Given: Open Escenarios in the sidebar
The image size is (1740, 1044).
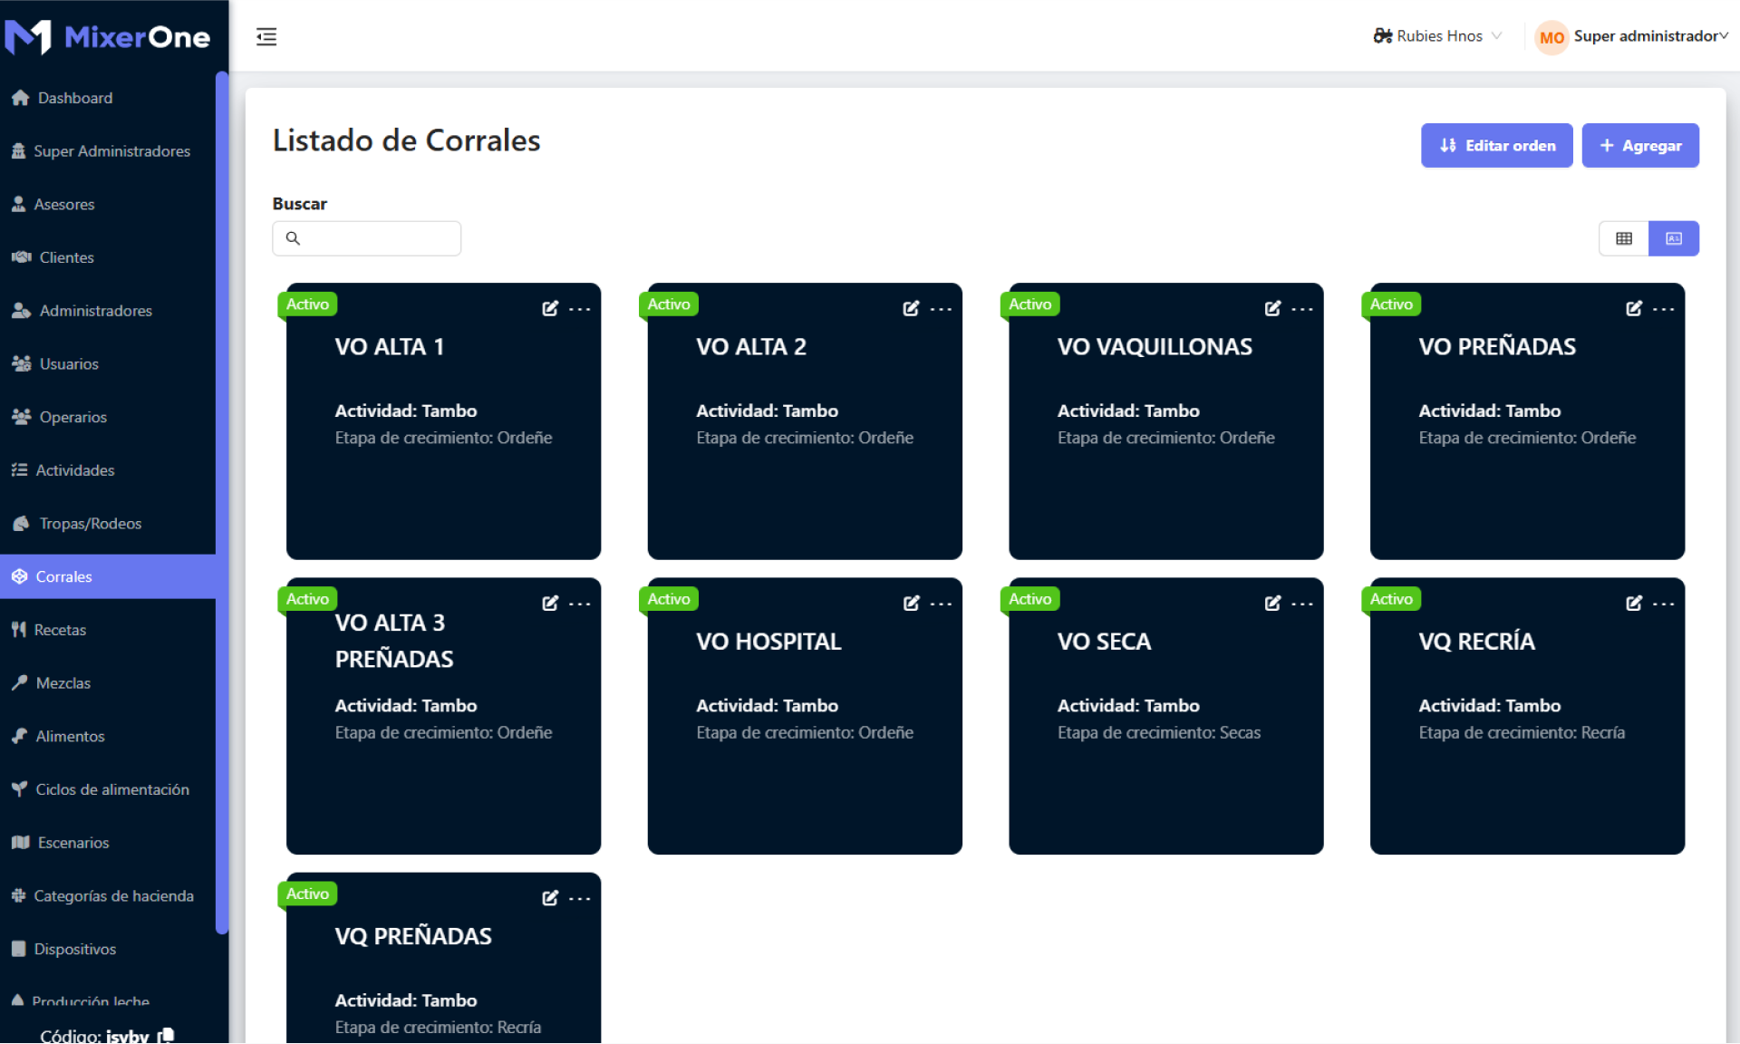Looking at the screenshot, I should click(x=108, y=843).
